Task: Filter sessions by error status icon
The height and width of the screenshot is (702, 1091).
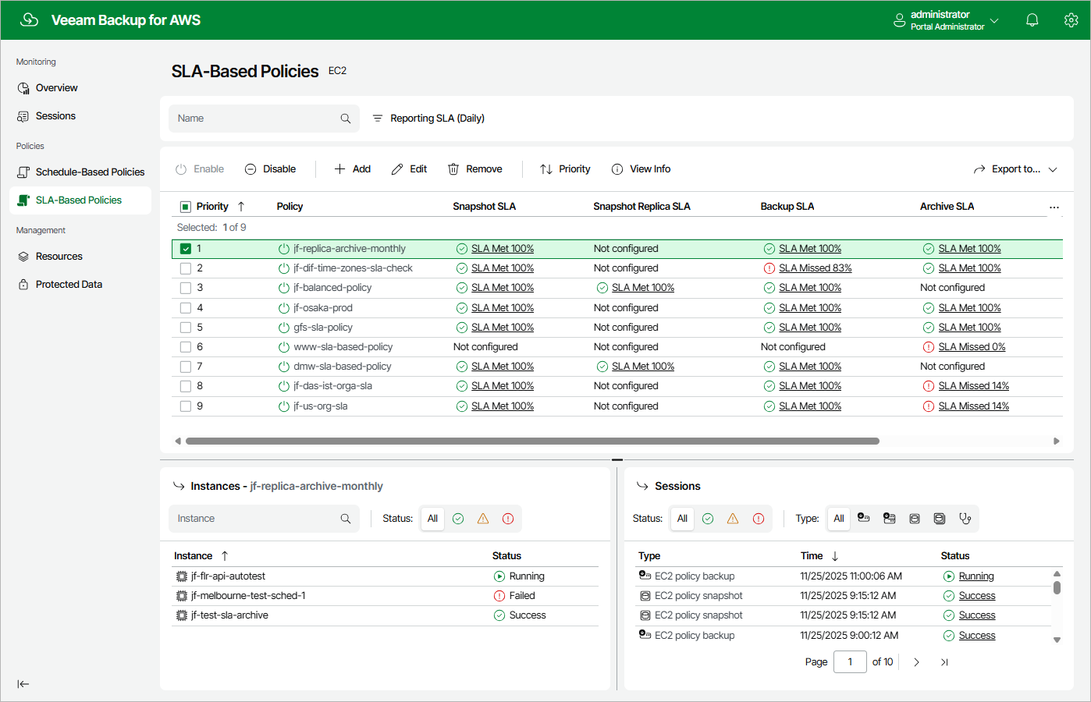Action: click(x=759, y=519)
